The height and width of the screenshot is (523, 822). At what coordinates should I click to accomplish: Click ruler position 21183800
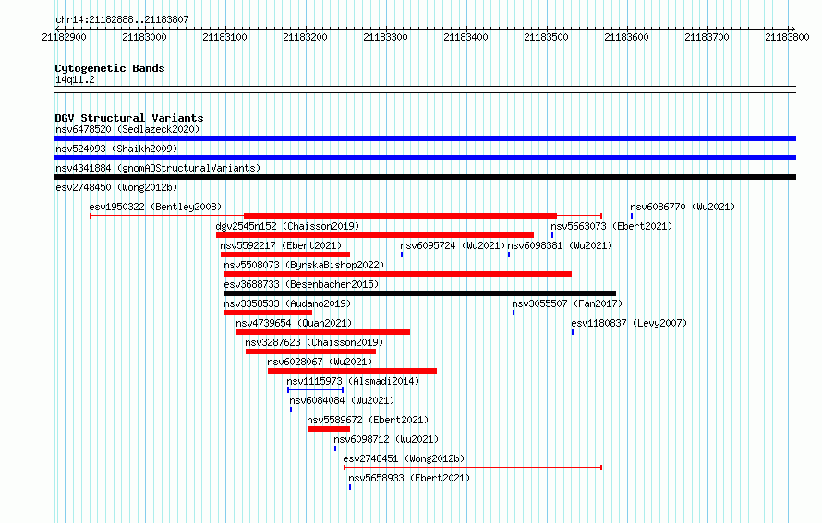point(787,37)
